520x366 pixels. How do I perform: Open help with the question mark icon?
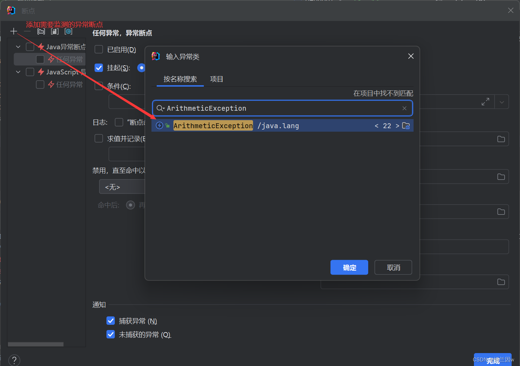point(14,360)
